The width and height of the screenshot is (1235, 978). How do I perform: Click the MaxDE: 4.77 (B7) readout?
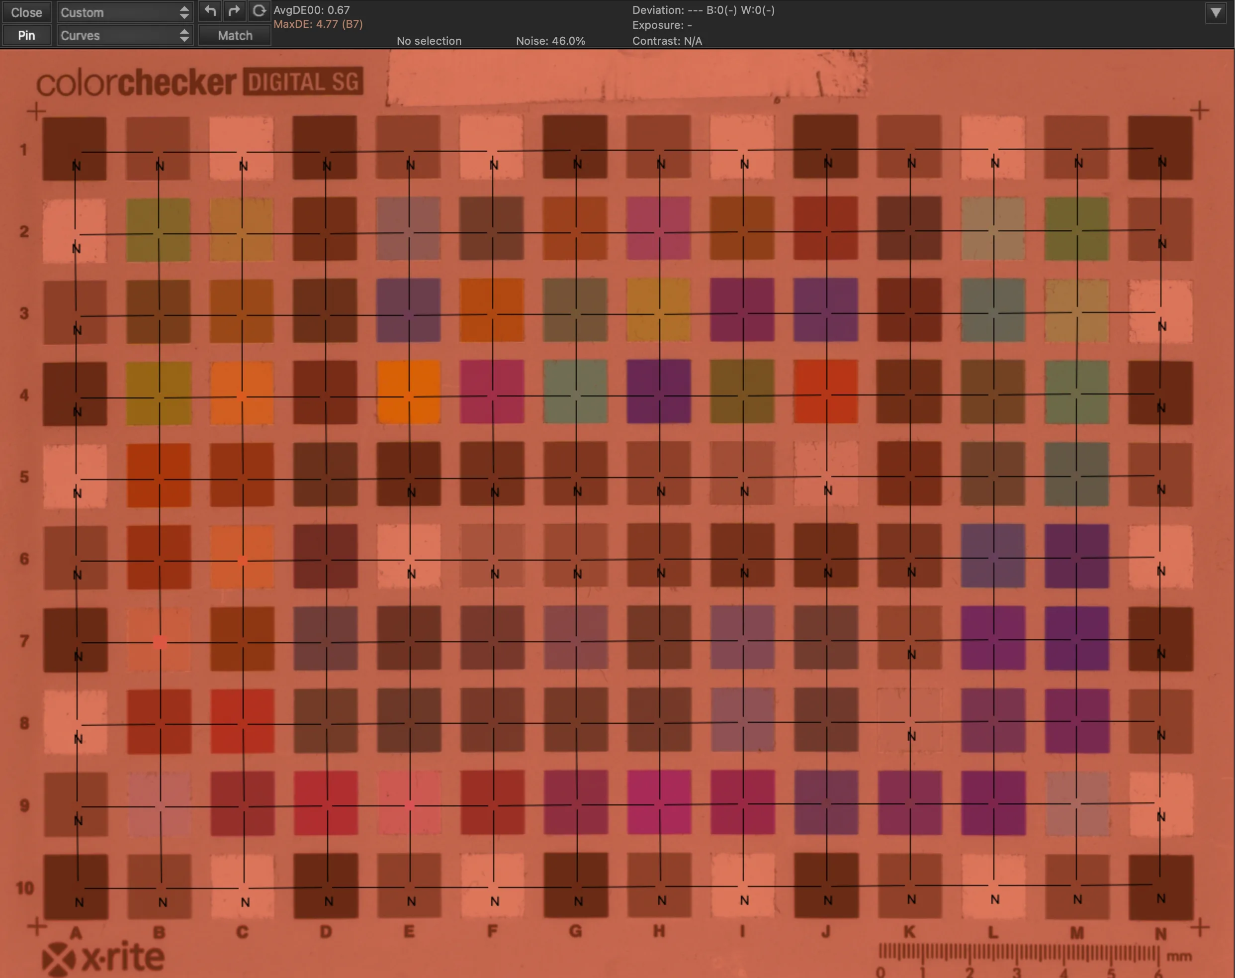pos(318,24)
